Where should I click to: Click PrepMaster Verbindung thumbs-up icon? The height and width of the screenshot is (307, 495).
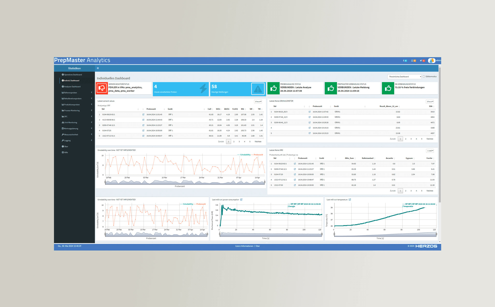(x=331, y=88)
